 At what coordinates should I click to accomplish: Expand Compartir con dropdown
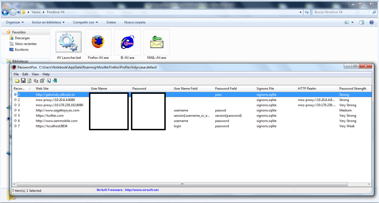(x=85, y=22)
